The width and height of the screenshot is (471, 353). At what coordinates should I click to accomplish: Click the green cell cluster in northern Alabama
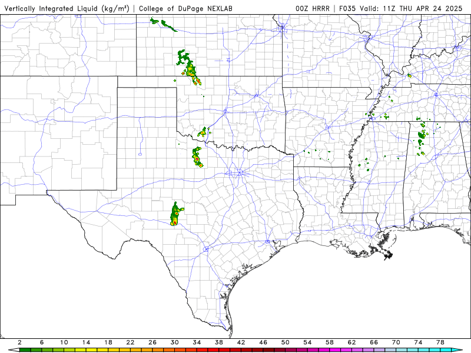click(422, 136)
